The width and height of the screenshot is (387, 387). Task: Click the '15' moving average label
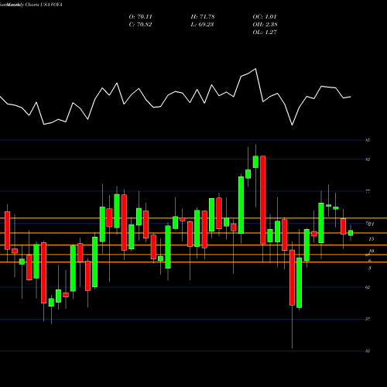(x=372, y=239)
